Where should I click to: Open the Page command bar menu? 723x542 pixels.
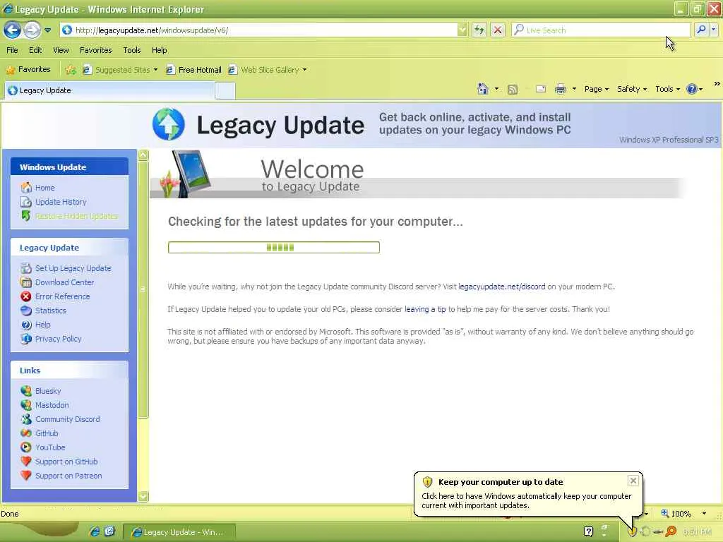596,89
